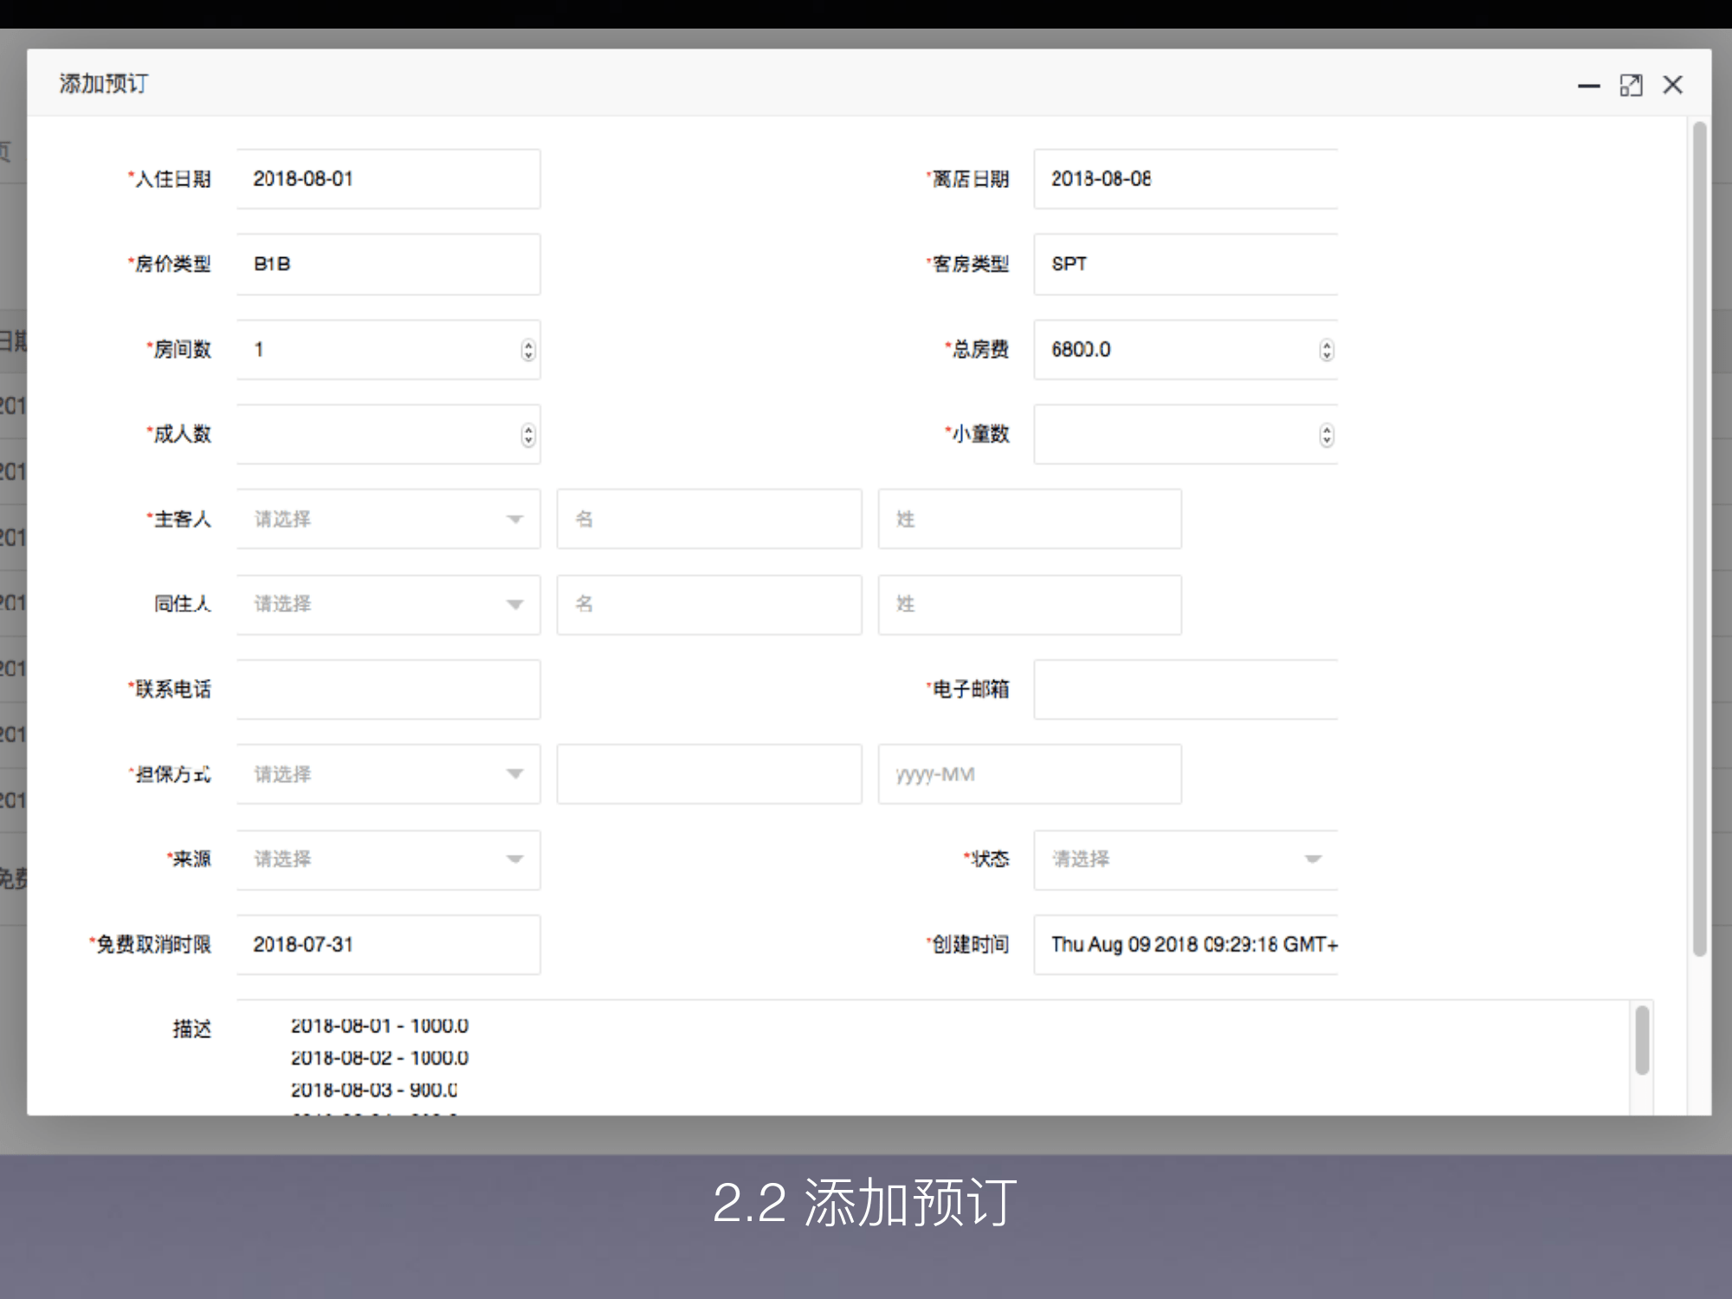Click the 主客人 姓 text field
This screenshot has height=1299, width=1732.
[x=1029, y=520]
